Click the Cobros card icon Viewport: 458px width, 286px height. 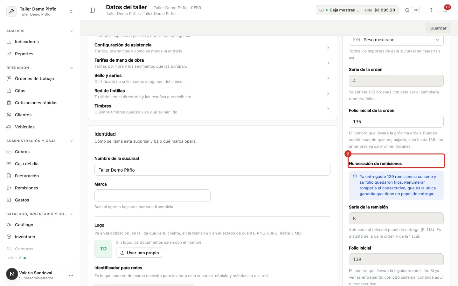click(9, 152)
